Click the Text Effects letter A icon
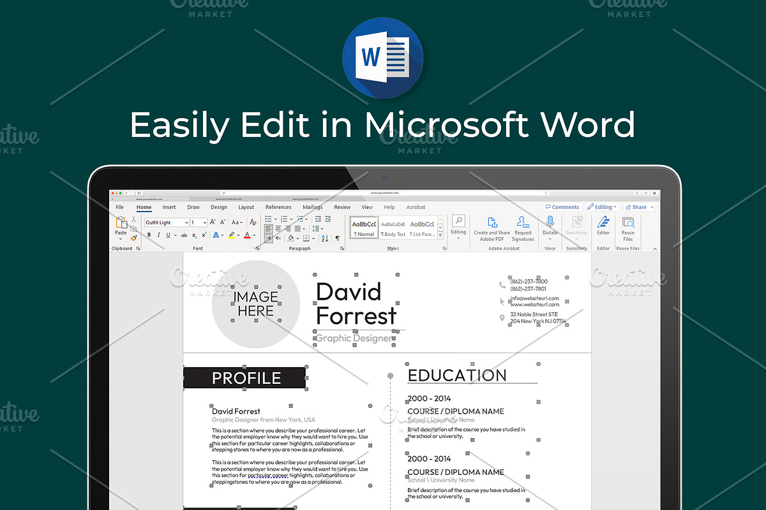This screenshot has width=766, height=510. (216, 235)
